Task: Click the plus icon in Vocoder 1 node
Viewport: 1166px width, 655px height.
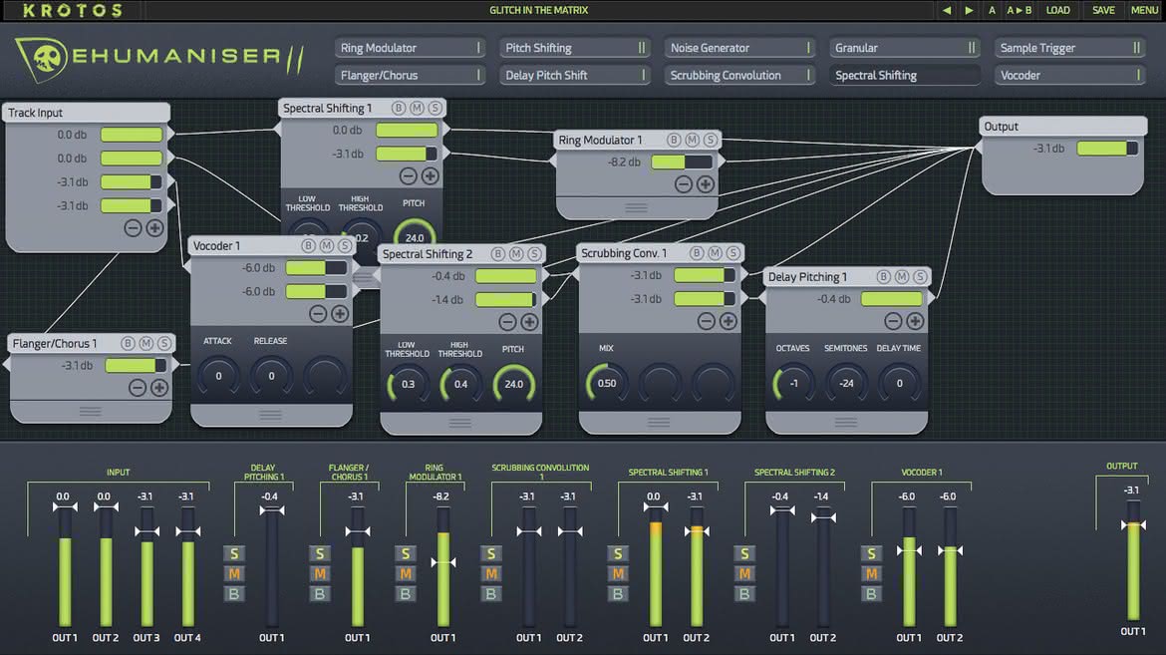Action: [x=340, y=313]
